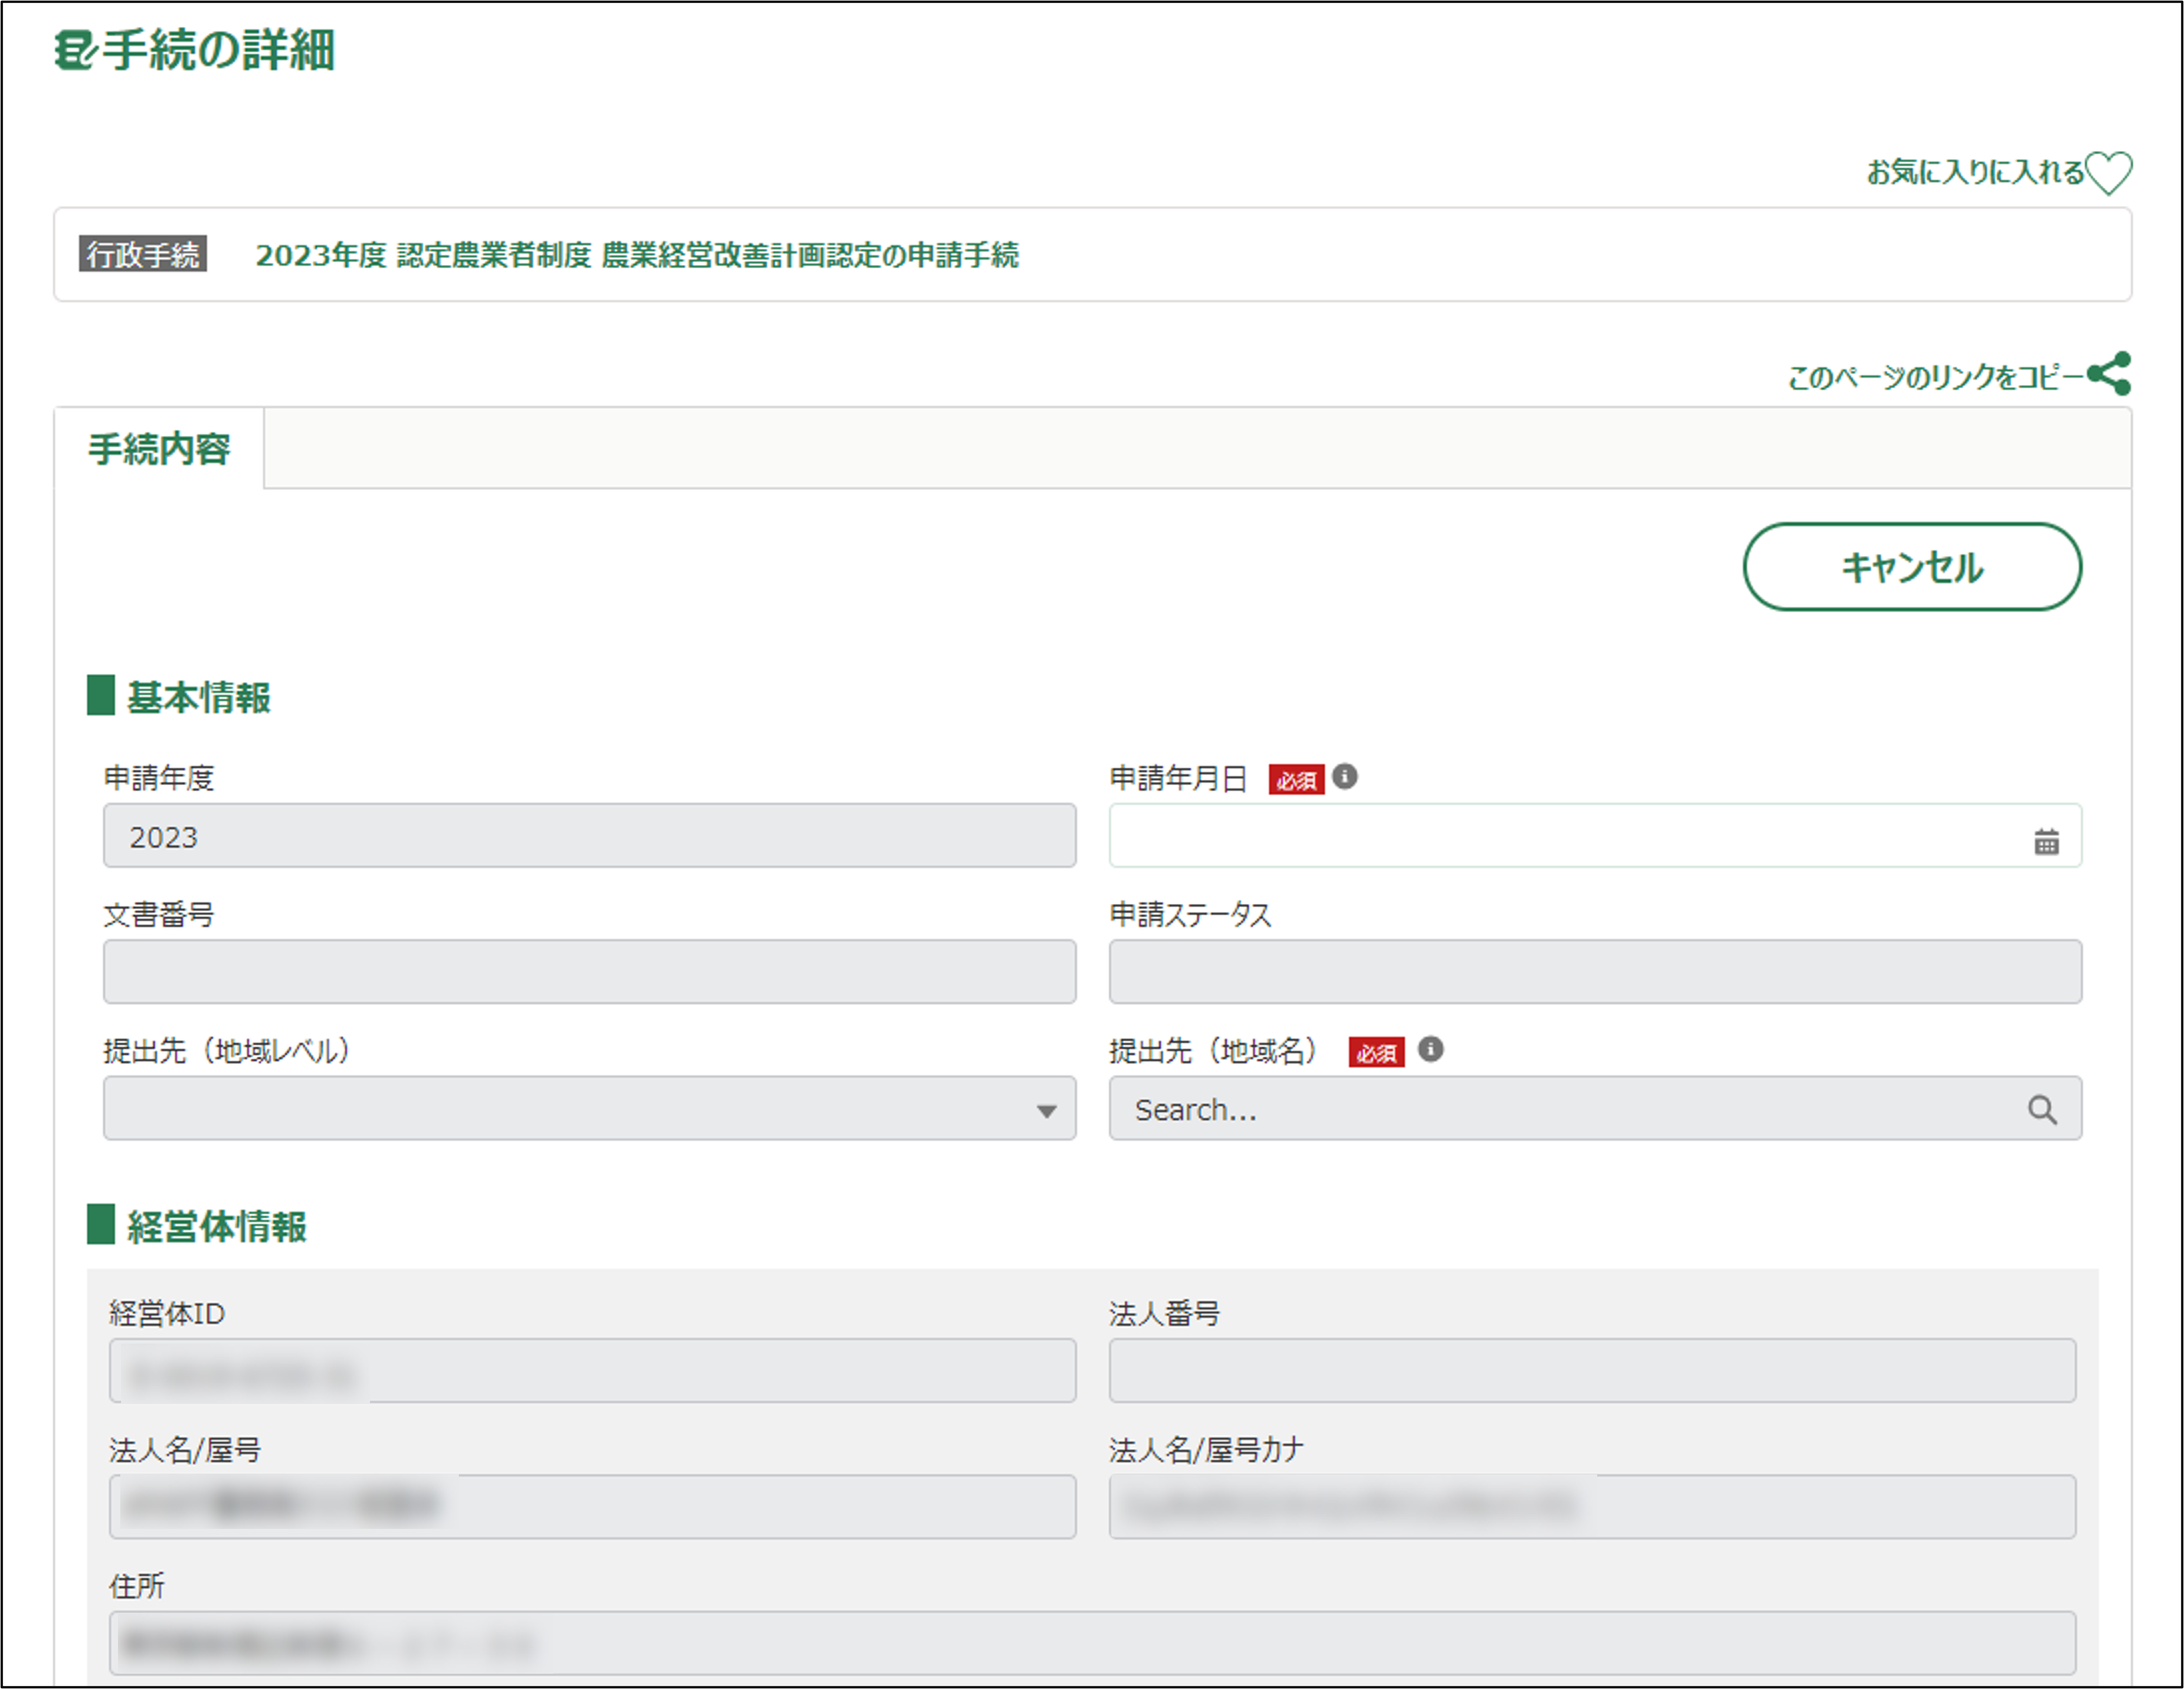
Task: Click the eMAFF logo icon beside 手続の詳細
Action: (x=74, y=50)
